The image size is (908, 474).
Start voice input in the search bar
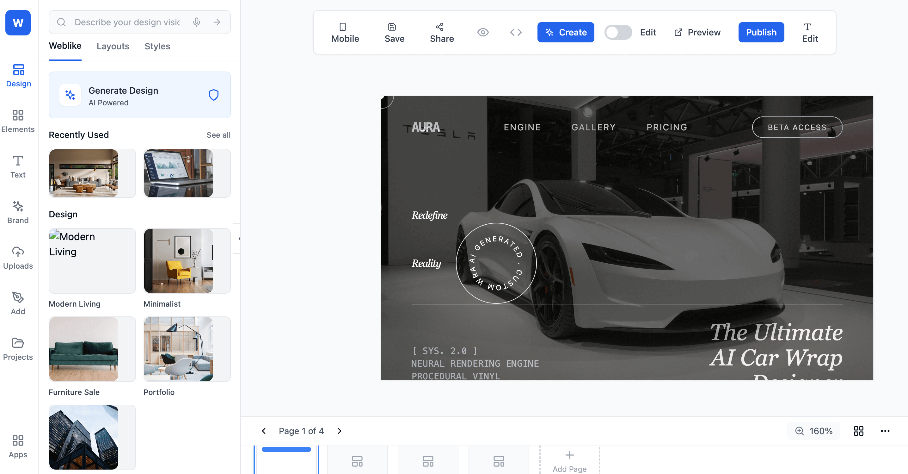pyautogui.click(x=196, y=22)
